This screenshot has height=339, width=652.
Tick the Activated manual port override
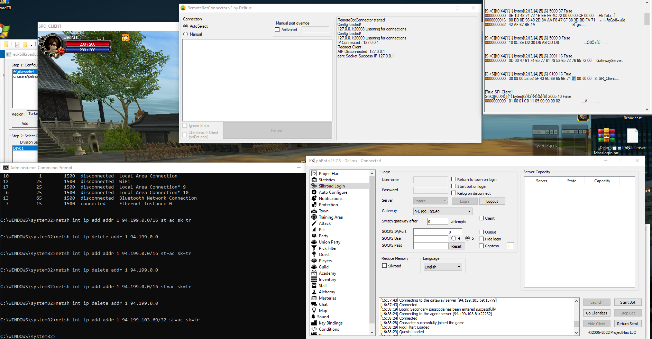(x=277, y=30)
